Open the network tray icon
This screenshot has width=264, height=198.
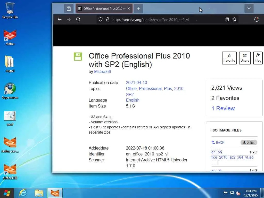coord(232,193)
